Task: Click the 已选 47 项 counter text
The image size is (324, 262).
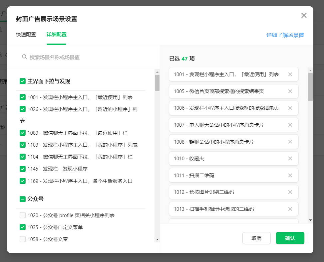Action: point(182,59)
